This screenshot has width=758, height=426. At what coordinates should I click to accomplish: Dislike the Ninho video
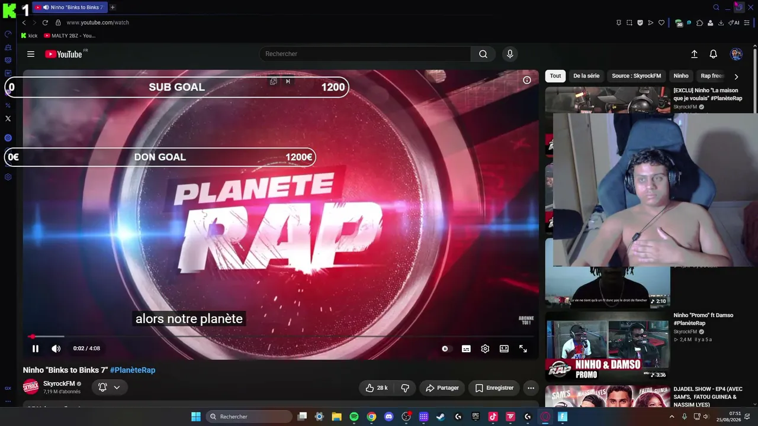(x=405, y=388)
